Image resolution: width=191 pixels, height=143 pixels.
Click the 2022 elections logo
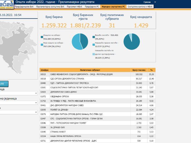click(x=7, y=4)
